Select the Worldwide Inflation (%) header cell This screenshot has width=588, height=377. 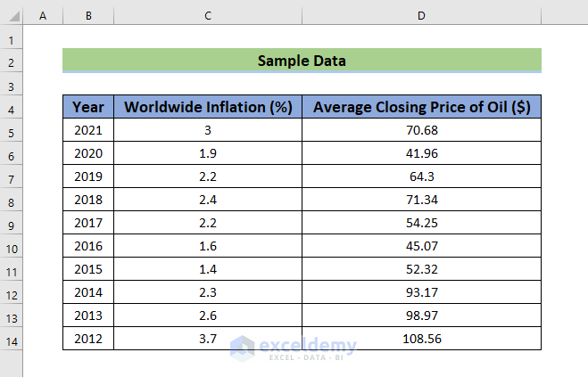click(208, 107)
